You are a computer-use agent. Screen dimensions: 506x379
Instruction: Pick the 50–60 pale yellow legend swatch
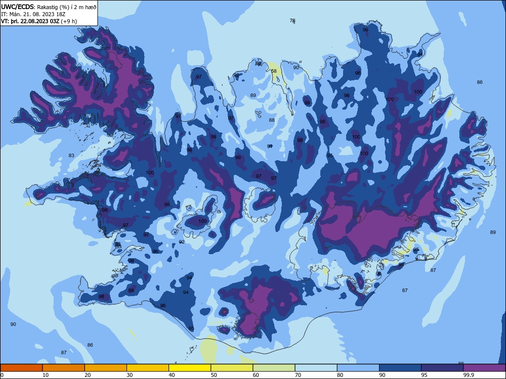click(x=232, y=368)
